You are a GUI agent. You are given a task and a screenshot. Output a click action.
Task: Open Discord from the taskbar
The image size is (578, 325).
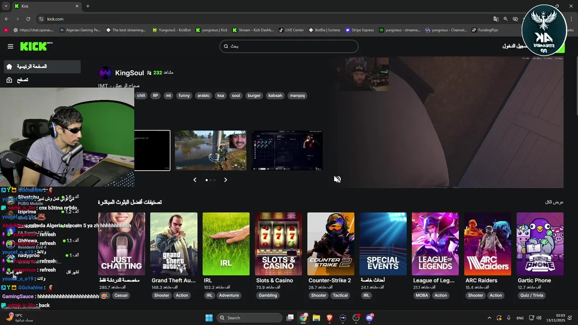click(x=369, y=318)
